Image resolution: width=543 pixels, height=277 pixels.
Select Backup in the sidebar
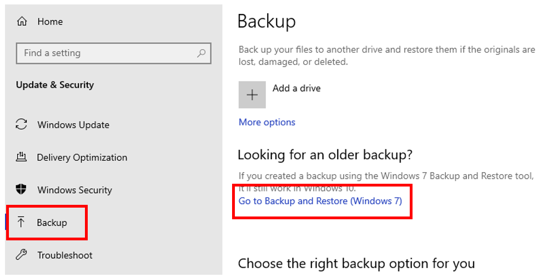(52, 223)
